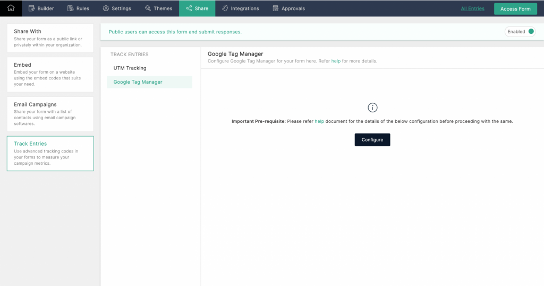This screenshot has height=286, width=544.
Task: Select Google Tag Manager option
Action: pyautogui.click(x=149, y=82)
